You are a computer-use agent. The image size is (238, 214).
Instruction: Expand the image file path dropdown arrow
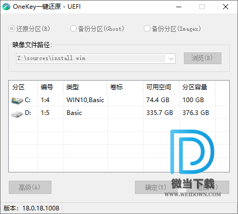tap(171, 59)
